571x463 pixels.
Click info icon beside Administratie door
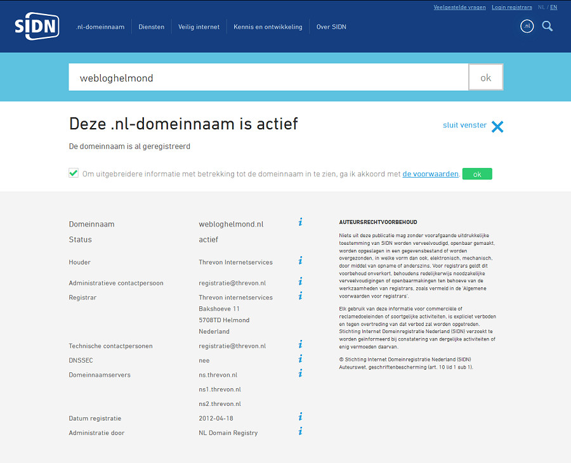point(300,431)
